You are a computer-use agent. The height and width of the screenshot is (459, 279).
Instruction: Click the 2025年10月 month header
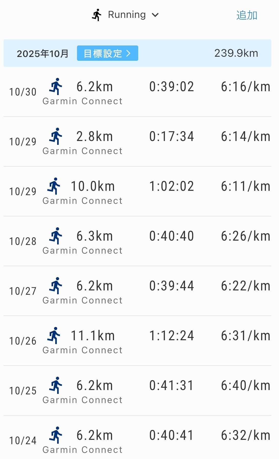43,53
